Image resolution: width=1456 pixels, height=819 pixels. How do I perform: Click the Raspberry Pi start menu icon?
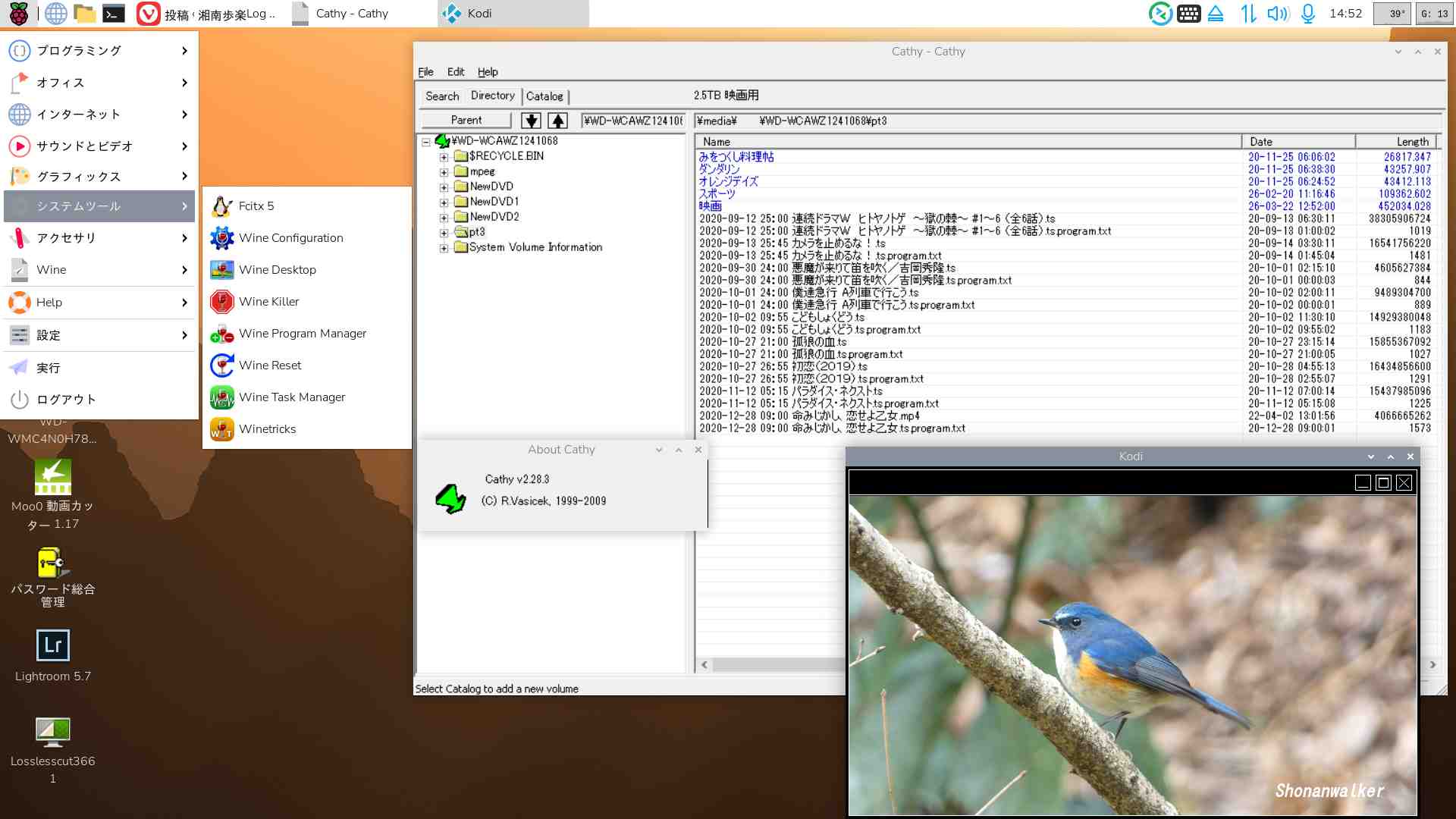18,14
